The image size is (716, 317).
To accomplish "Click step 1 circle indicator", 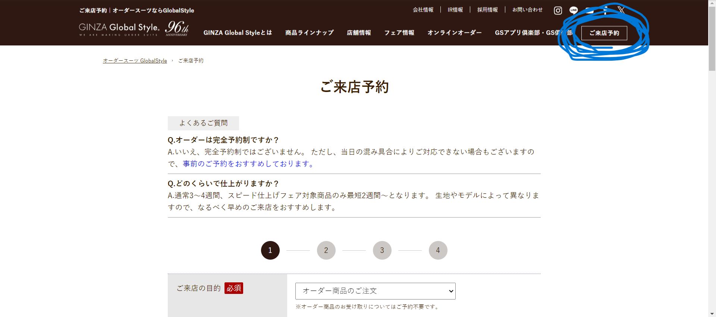I will pyautogui.click(x=270, y=250).
